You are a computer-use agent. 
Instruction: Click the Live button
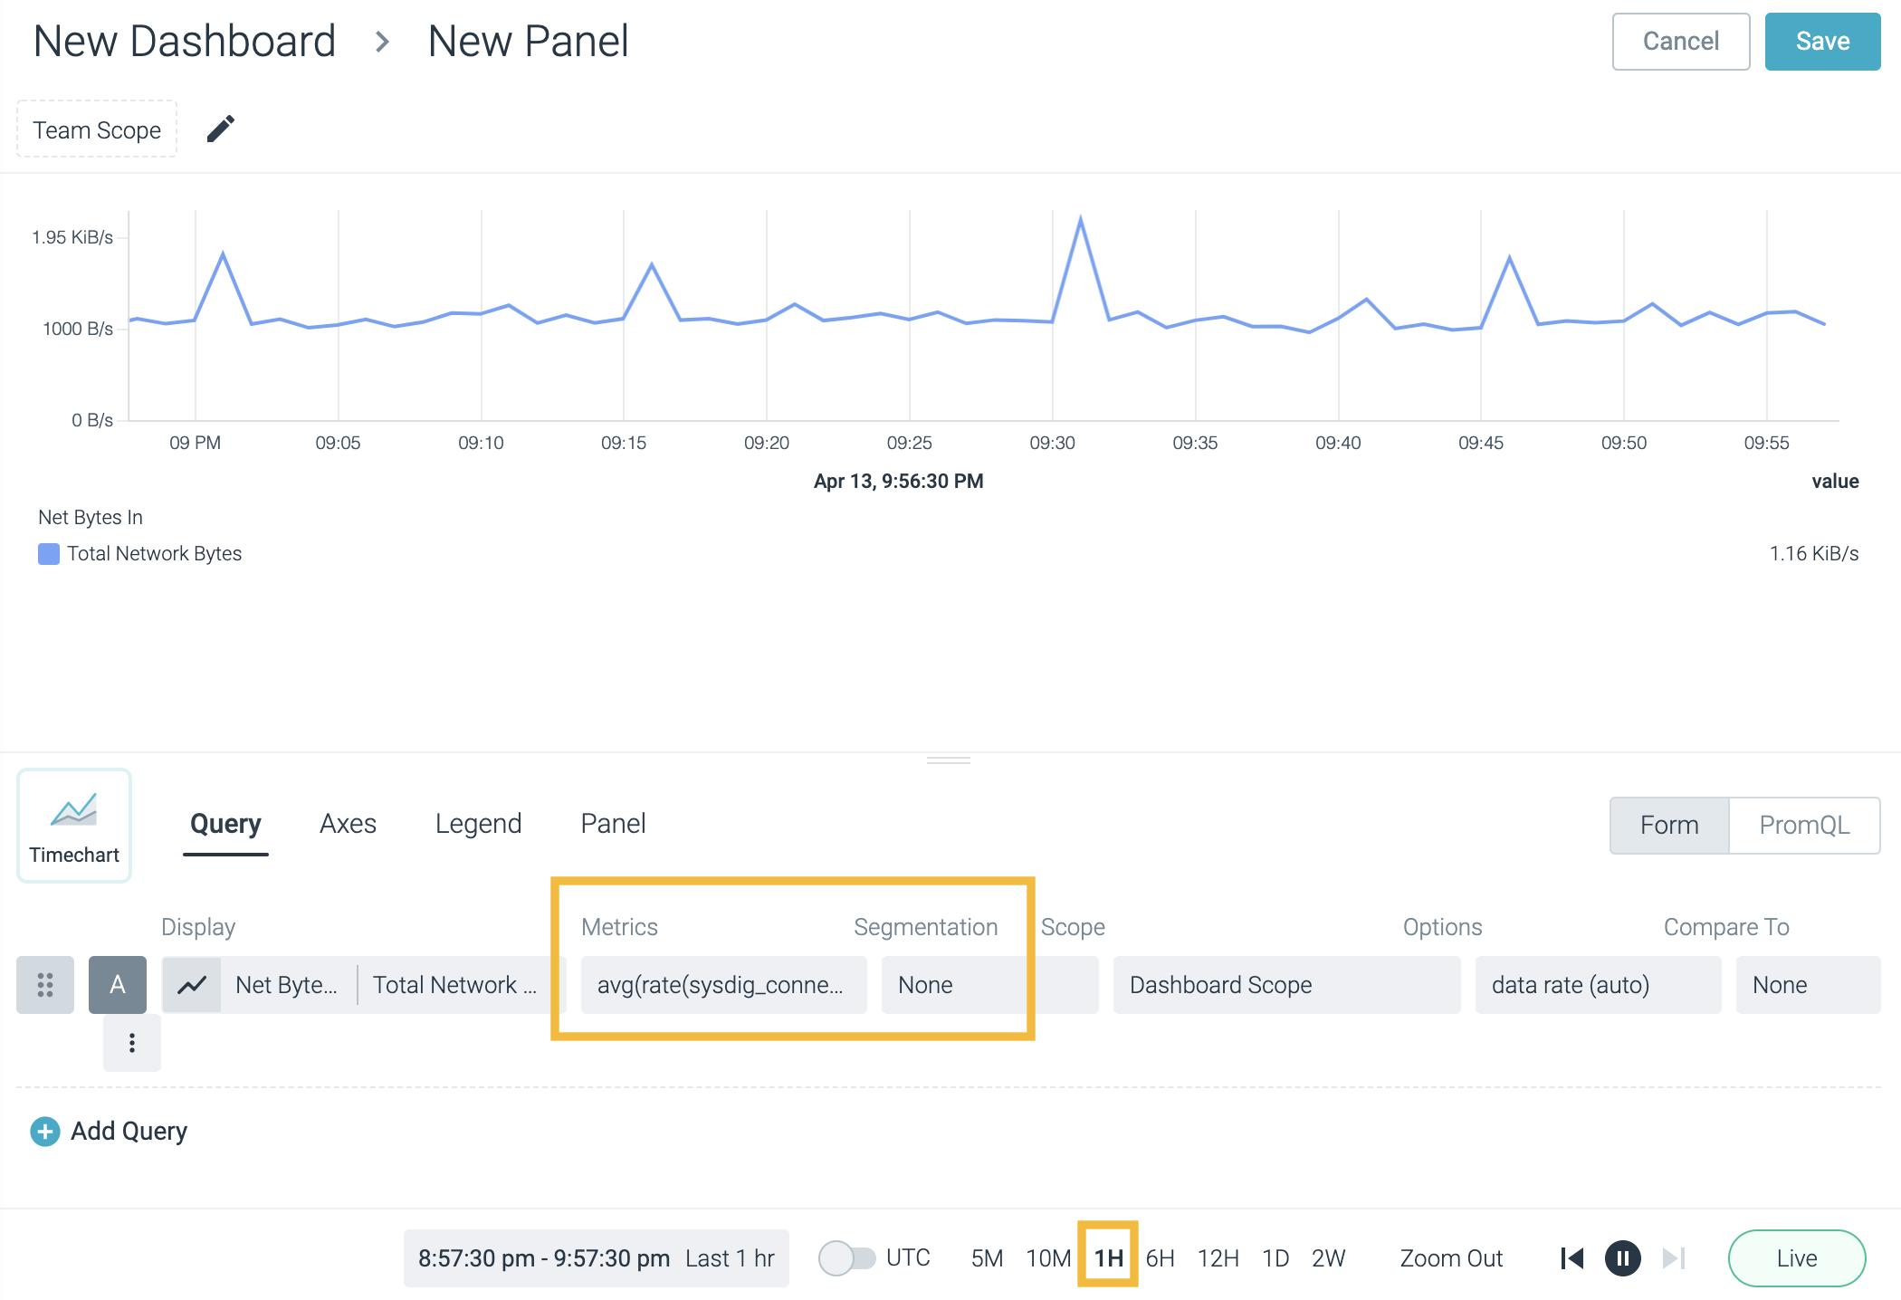(1797, 1258)
